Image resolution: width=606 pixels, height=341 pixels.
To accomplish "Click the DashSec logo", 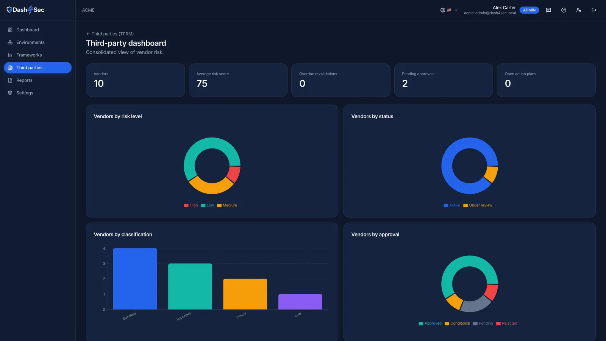I will [25, 10].
